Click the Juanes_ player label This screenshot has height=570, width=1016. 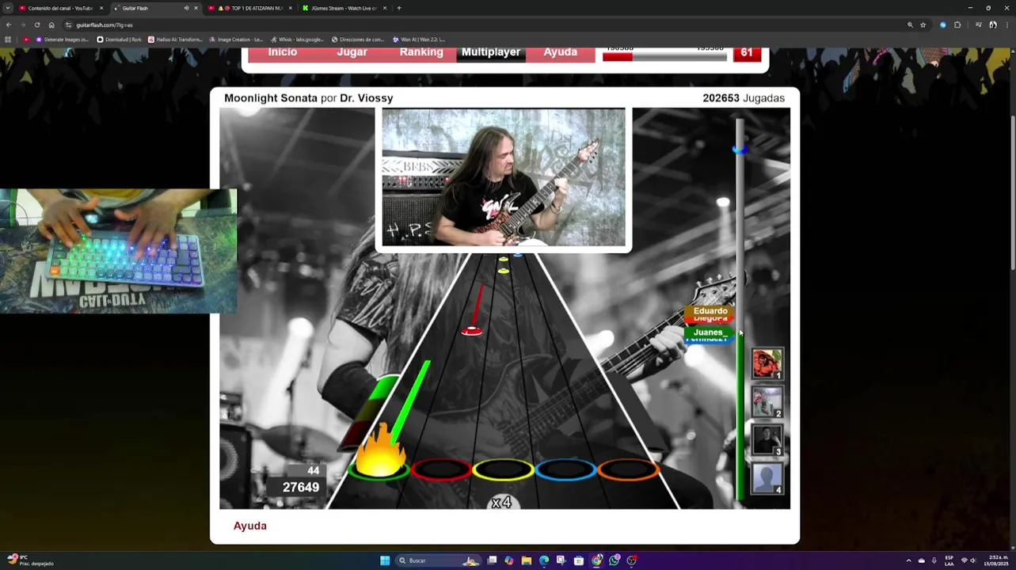709,332
